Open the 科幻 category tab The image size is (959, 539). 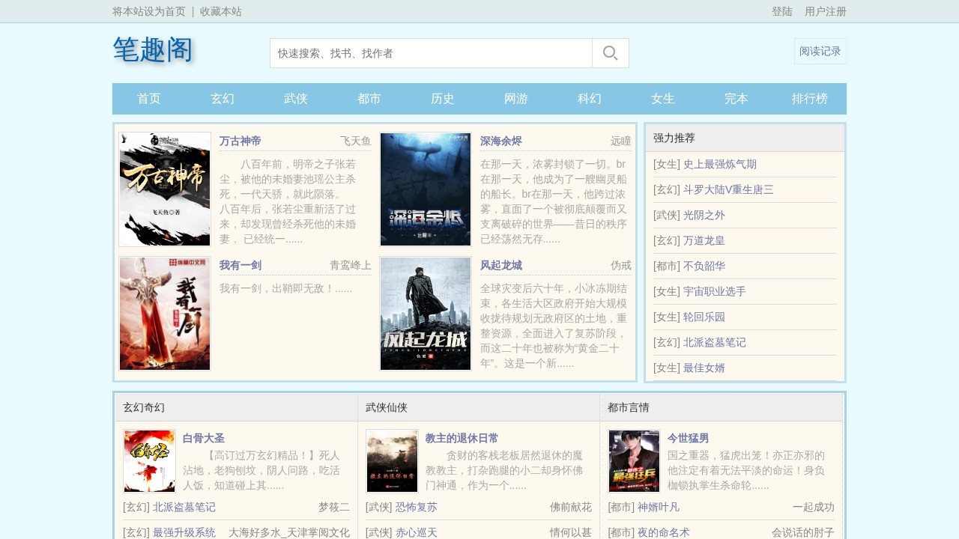tap(590, 99)
